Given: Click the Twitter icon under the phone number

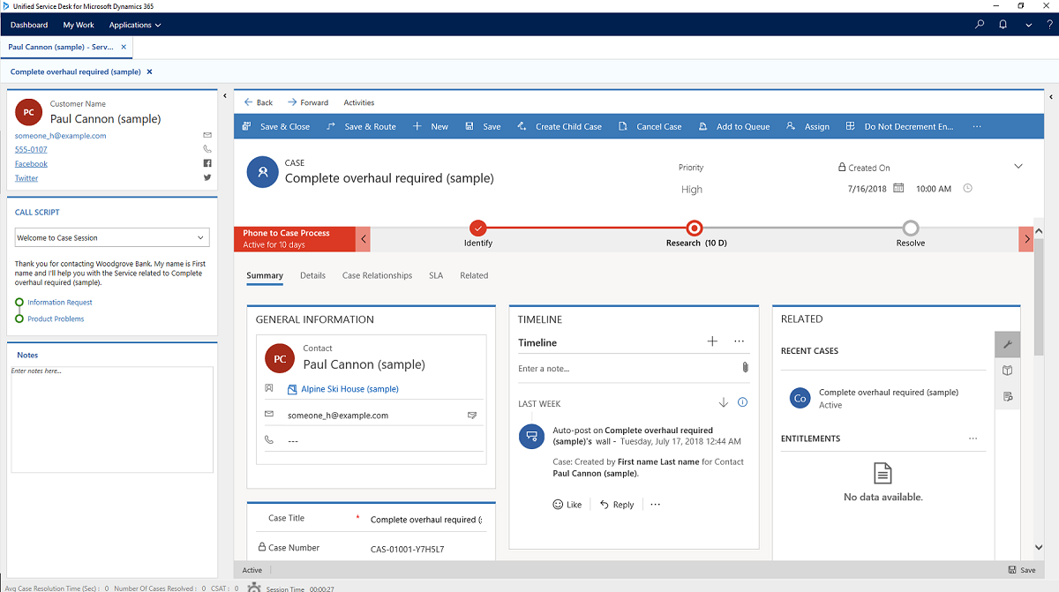Looking at the screenshot, I should (x=207, y=177).
